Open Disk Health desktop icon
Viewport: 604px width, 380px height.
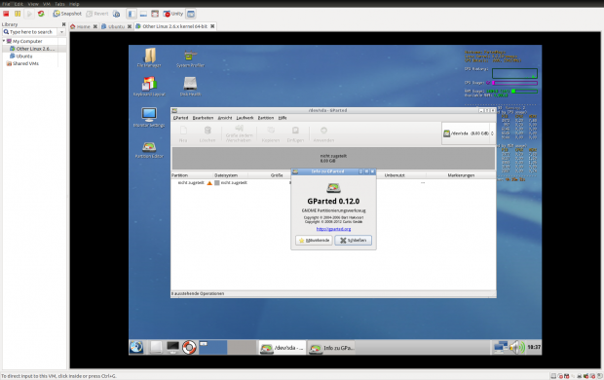click(x=190, y=87)
